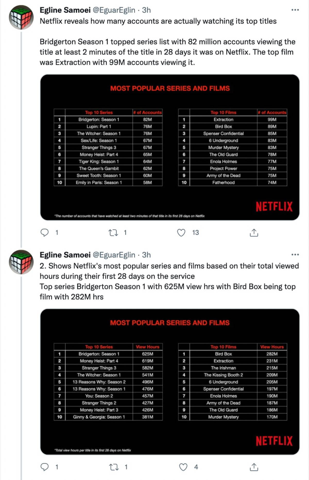Share the second tweet via share icon
Viewport: 309px width, 480px height.
(x=254, y=467)
